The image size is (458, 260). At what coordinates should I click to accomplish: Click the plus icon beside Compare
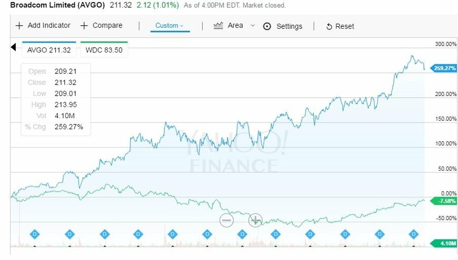[84, 26]
